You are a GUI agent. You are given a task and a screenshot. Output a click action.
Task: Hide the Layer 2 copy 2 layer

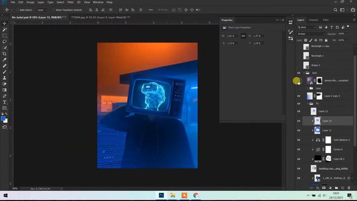click(299, 96)
